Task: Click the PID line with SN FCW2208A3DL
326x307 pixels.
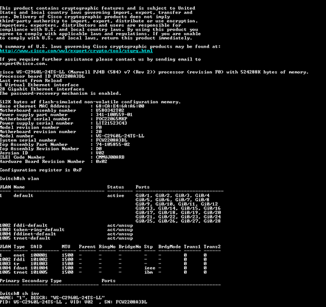Action: [x=73, y=302]
